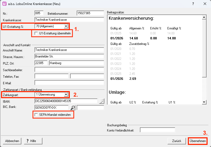This screenshot has height=147, width=211.
Task: Open Hilfe with the help button
Action: (x=31, y=141)
